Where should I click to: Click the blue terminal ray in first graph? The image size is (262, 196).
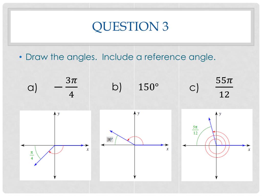coord(45,155)
